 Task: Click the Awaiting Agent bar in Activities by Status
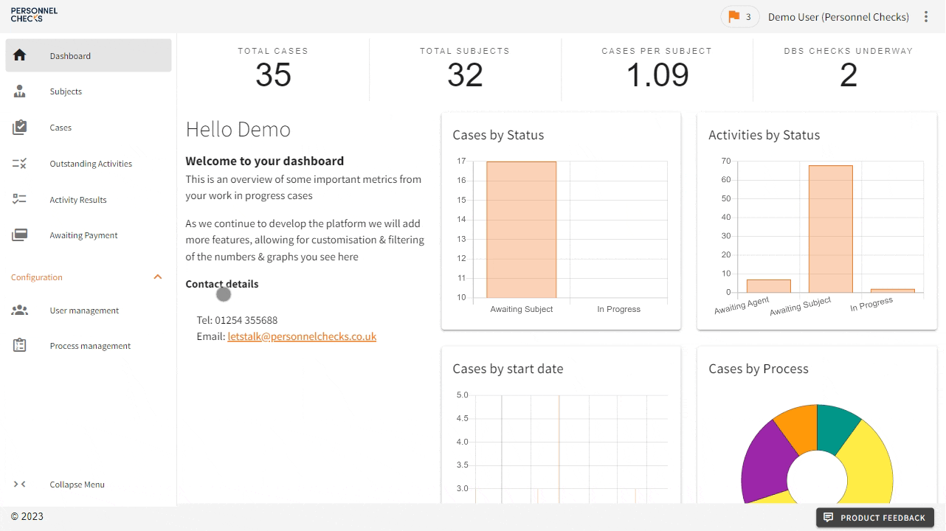click(x=768, y=286)
